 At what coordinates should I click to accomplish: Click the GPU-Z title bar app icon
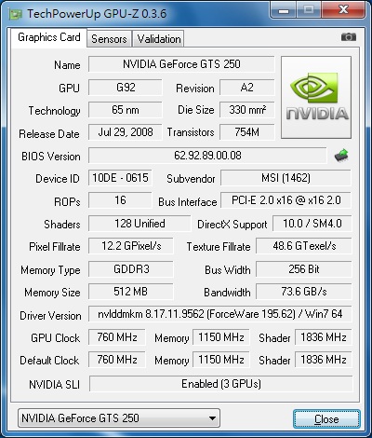(16, 14)
